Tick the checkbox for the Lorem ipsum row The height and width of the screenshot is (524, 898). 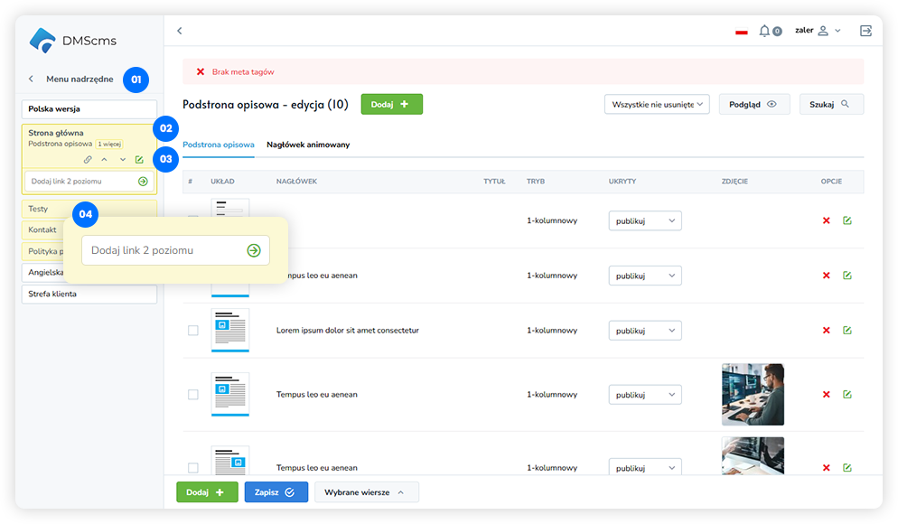(x=192, y=331)
